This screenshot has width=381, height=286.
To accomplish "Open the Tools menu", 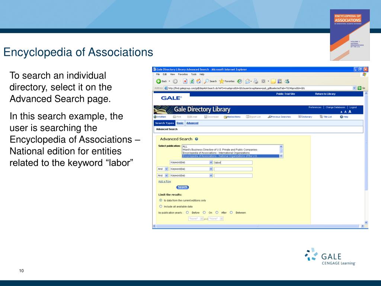I will point(193,74).
